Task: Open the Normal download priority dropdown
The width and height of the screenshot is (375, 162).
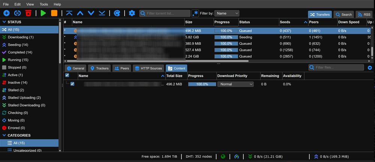Action: [235, 84]
